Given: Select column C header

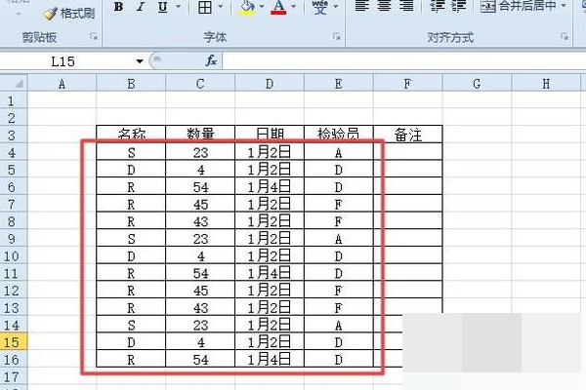Looking at the screenshot, I should pyautogui.click(x=200, y=84).
